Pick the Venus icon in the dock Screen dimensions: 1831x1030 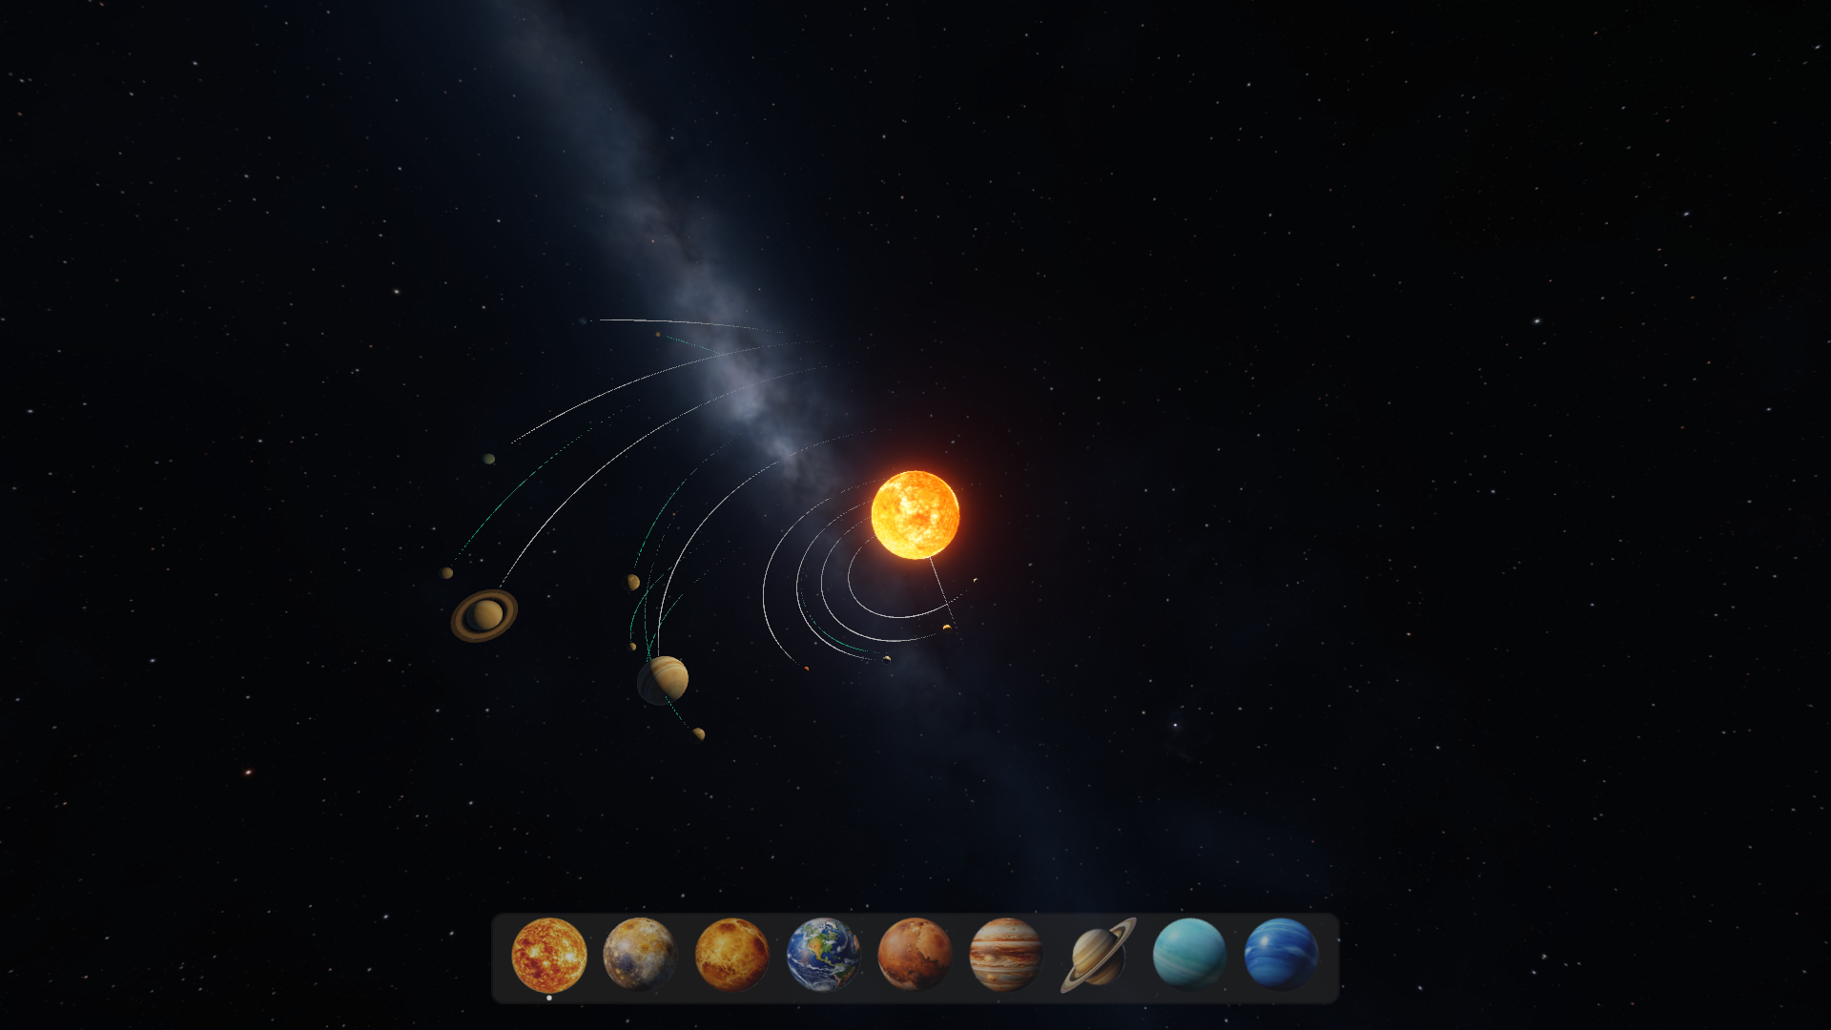pyautogui.click(x=731, y=955)
